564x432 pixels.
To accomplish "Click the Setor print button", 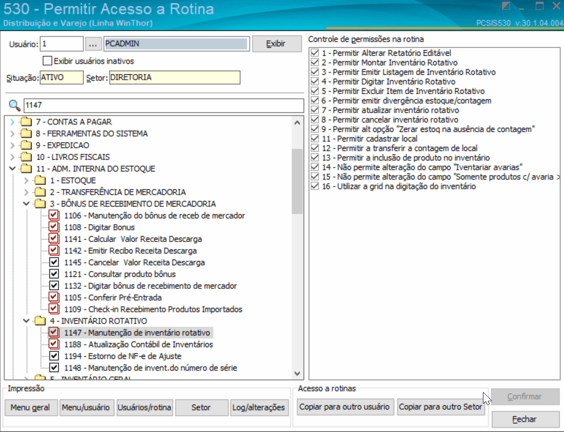I will [201, 408].
